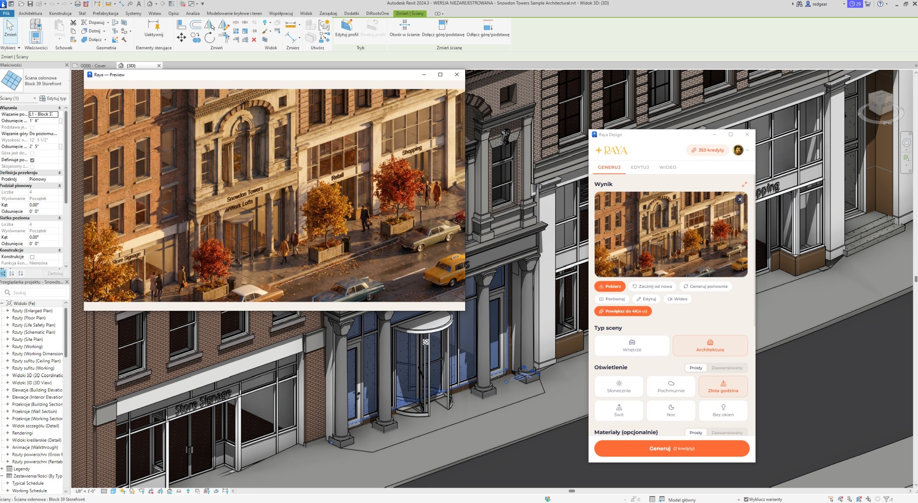Viewport: 918px width, 503px height.
Task: Select Wnętrze scene type
Action: pos(632,346)
